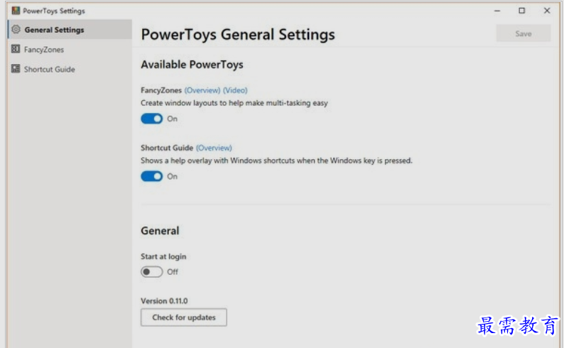Image resolution: width=564 pixels, height=348 pixels.
Task: Click the Save button
Action: click(x=524, y=33)
